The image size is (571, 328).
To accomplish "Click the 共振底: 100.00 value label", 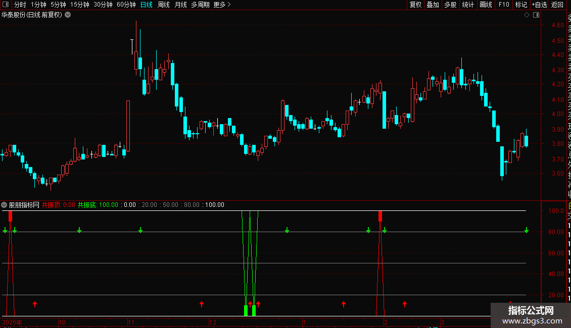I will point(98,205).
